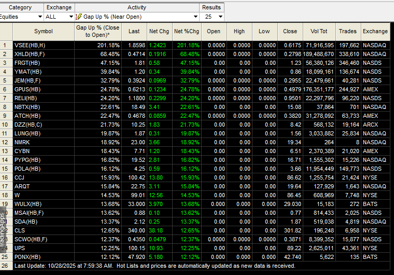The height and width of the screenshot is (275, 394).
Task: Select symbol NMRK
Action: click(22, 142)
